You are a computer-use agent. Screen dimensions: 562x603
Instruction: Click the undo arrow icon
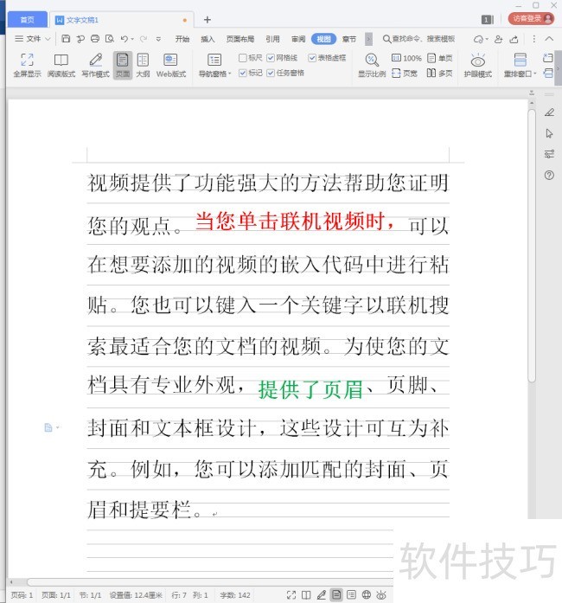coord(125,39)
